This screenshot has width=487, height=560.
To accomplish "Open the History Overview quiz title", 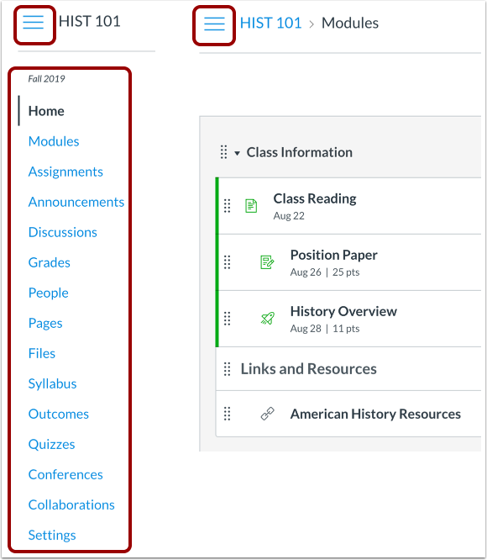I will 343,311.
